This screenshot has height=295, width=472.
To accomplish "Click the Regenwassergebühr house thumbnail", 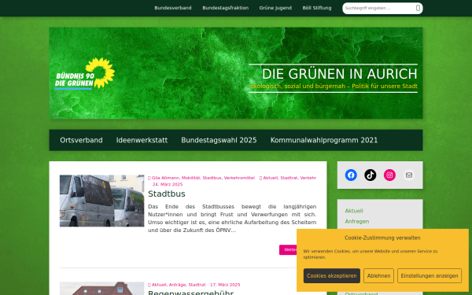I will 101,289.
